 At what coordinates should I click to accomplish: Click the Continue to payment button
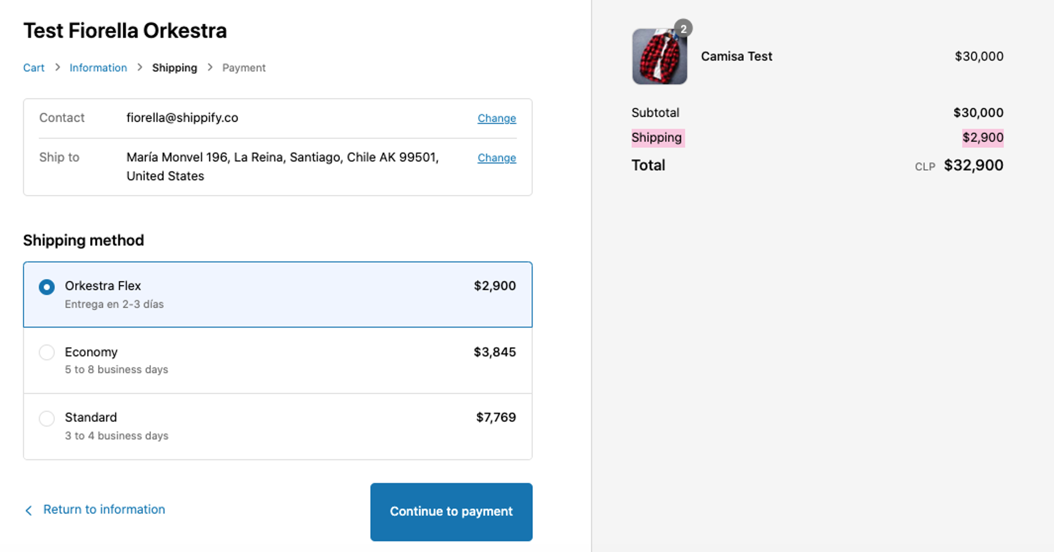[451, 511]
